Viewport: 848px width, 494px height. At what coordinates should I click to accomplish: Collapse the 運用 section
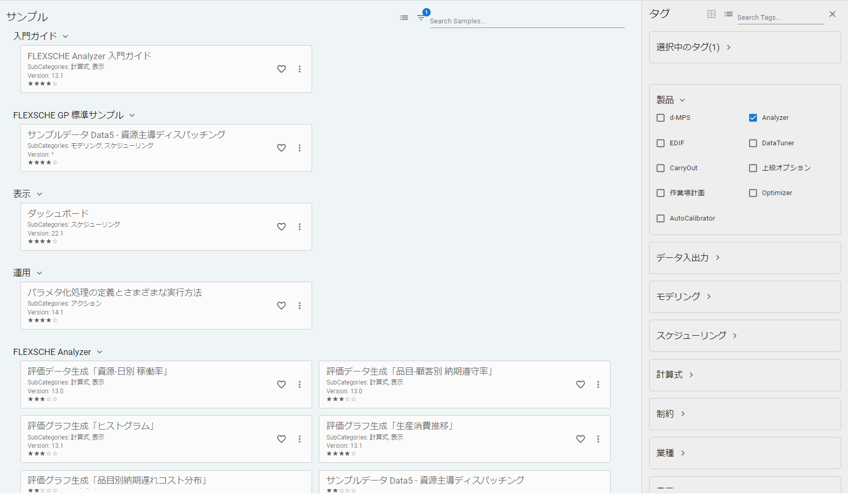[39, 273]
